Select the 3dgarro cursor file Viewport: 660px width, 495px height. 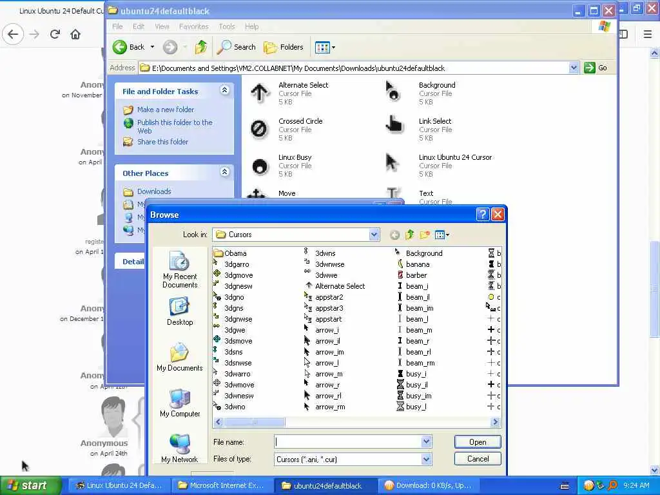tap(231, 264)
